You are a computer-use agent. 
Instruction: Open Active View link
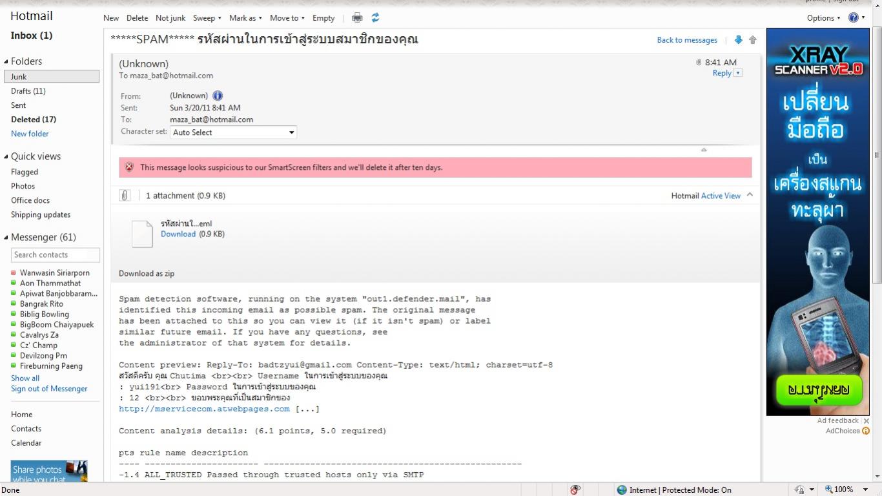tap(721, 196)
